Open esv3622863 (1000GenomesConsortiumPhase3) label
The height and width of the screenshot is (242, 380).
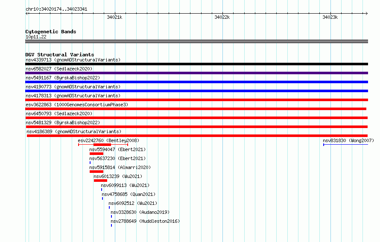77,105
